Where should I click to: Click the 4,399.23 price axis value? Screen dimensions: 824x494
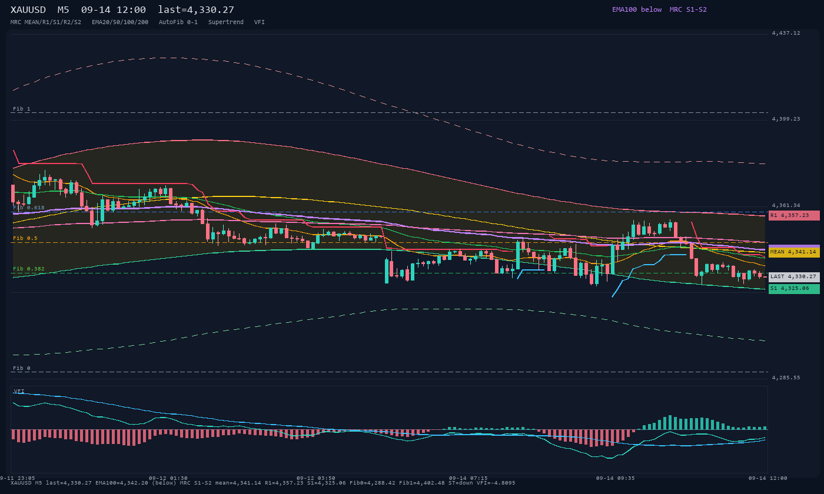pyautogui.click(x=786, y=119)
